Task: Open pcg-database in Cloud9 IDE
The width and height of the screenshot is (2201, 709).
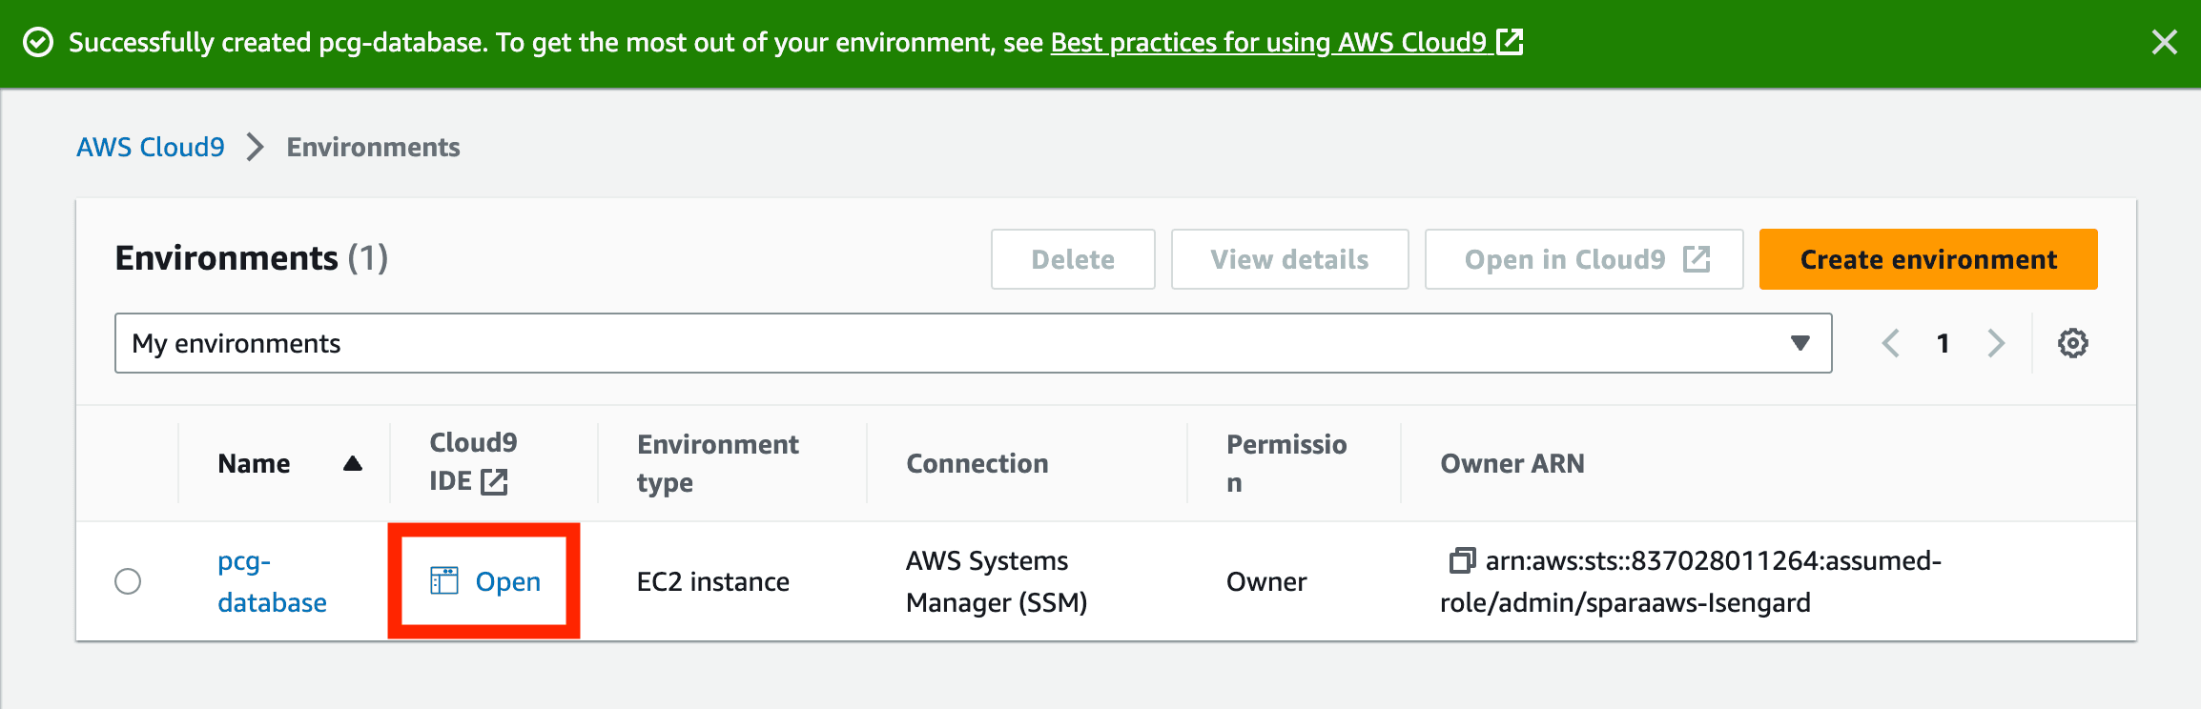Action: (485, 581)
